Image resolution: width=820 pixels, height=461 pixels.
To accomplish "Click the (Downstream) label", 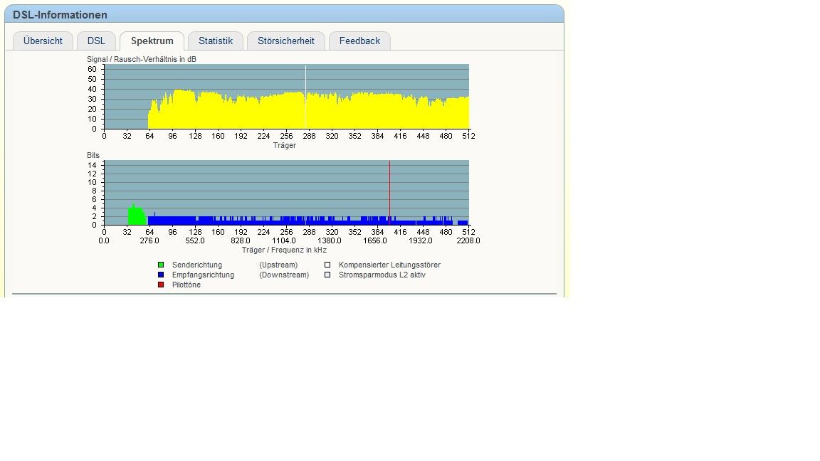I will point(284,275).
